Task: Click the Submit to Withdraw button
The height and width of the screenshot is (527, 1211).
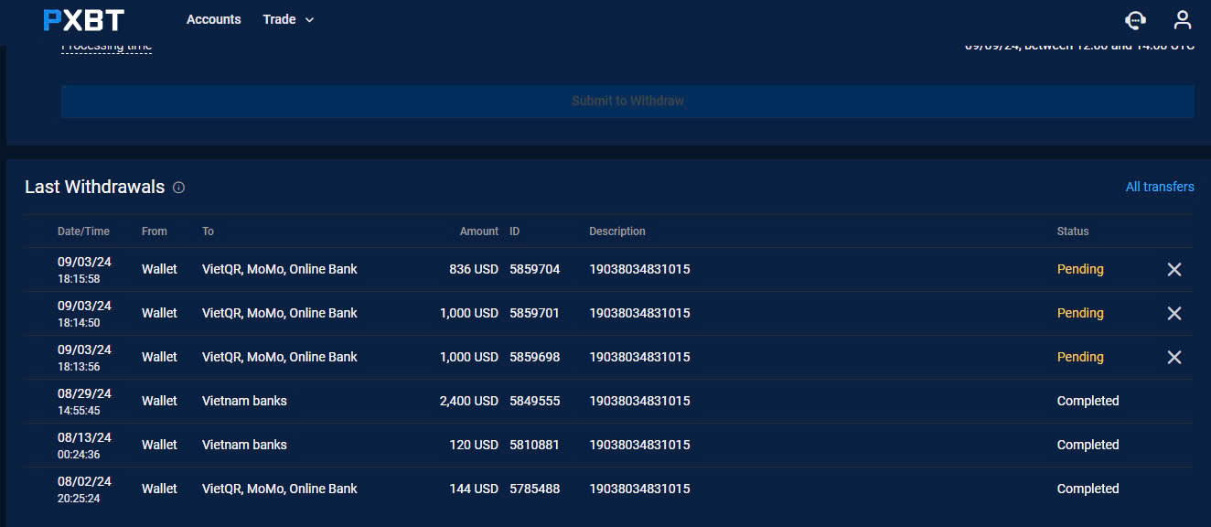Action: 627,101
